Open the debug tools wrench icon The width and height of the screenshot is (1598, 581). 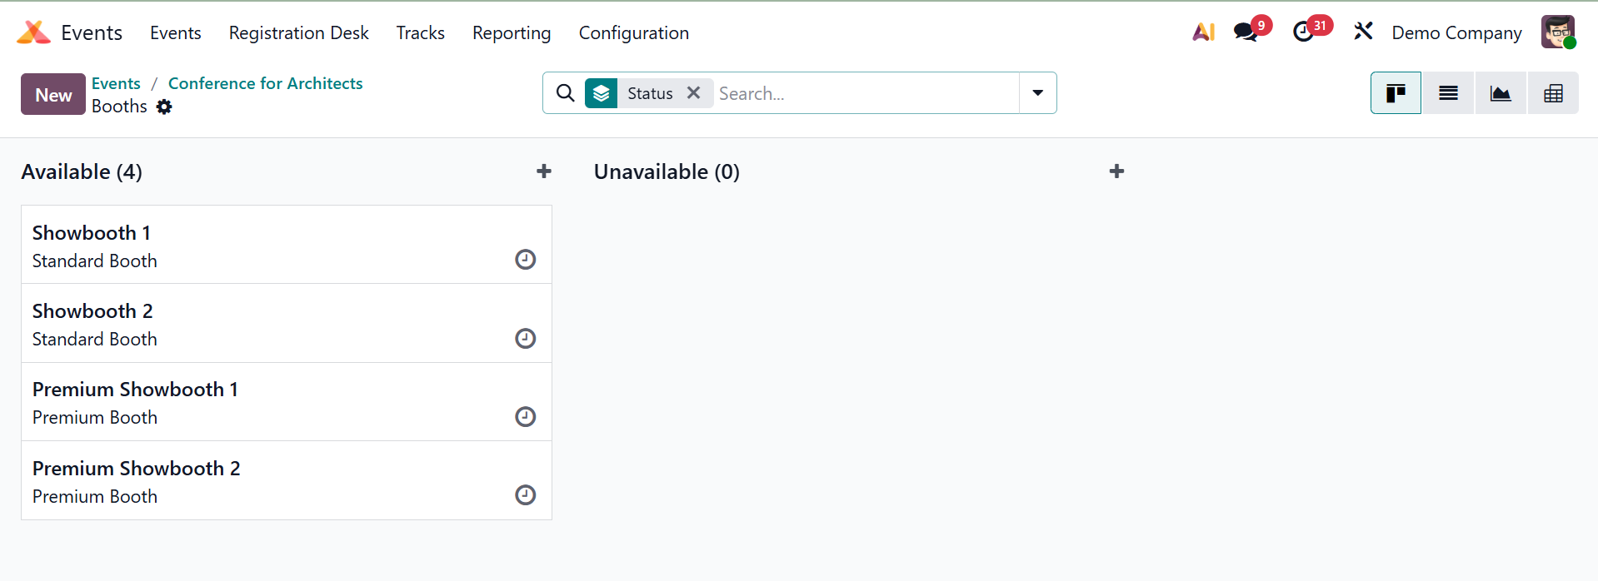pos(1363,32)
